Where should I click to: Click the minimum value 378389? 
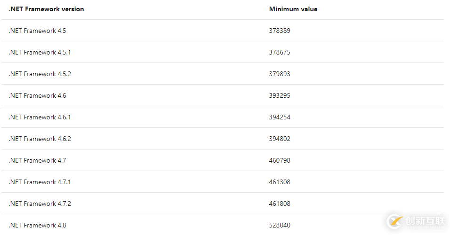[x=280, y=31]
